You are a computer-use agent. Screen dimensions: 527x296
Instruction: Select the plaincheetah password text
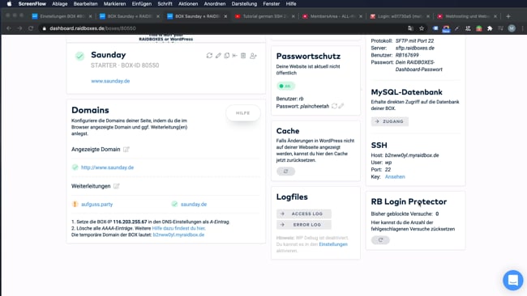[x=315, y=106]
